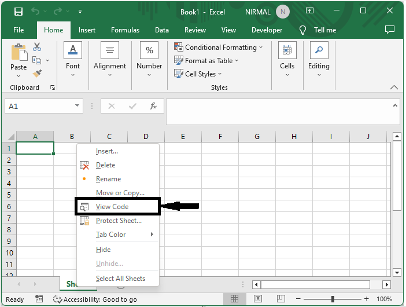Image resolution: width=406 pixels, height=307 pixels.
Task: Choose View Code from context menu
Action: point(118,207)
